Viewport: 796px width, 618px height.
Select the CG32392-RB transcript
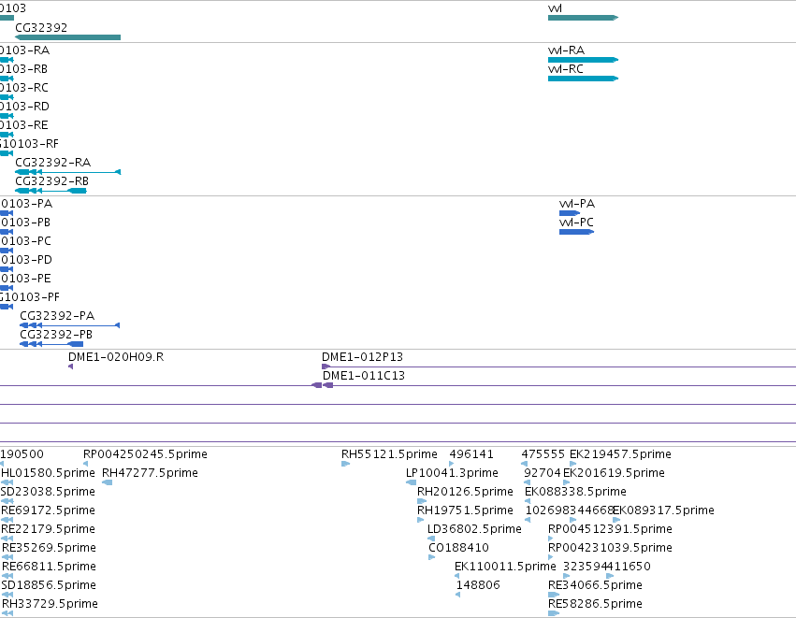(x=51, y=191)
